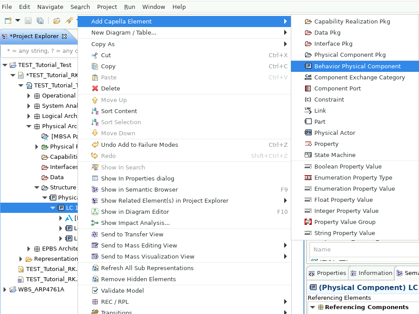This screenshot has height=314, width=419.
Task: Click the Save All toolbar icon
Action: pyautogui.click(x=40, y=20)
